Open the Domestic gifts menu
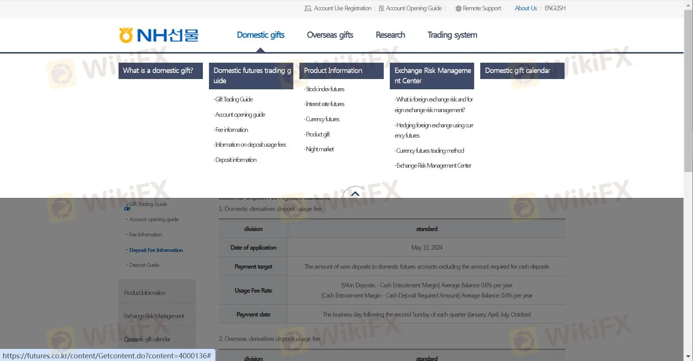Screen dimensions: 693x361 click(x=261, y=35)
